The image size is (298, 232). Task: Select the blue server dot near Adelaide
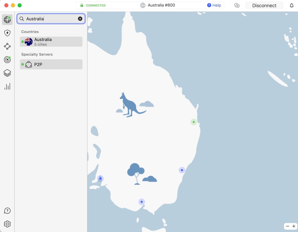[100, 178]
